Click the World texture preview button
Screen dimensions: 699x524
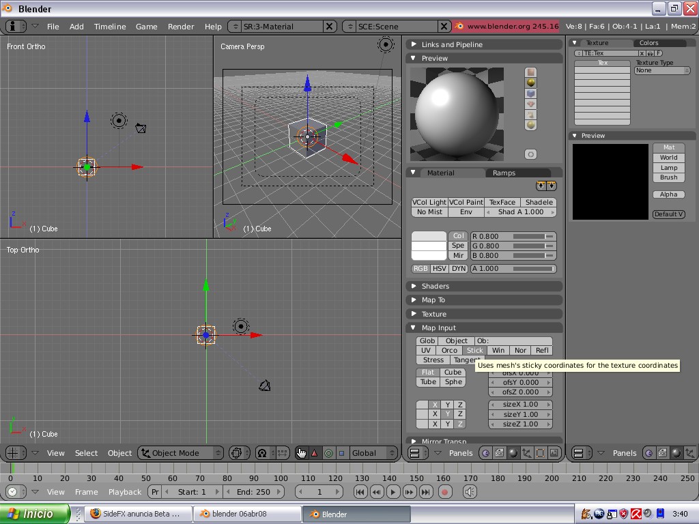click(x=669, y=158)
